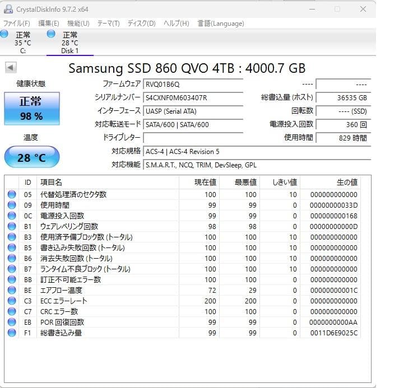The image size is (413, 388).
Task: Click the drive title Samsung SSD 860 QVO 4TB
Action: (x=187, y=68)
